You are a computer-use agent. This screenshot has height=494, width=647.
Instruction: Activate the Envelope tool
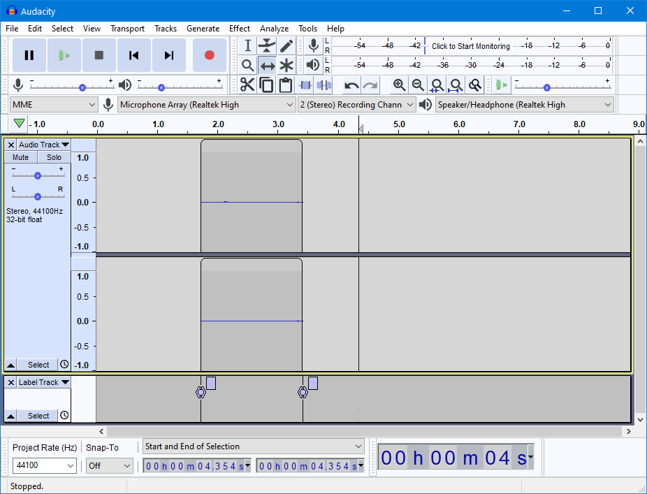point(267,45)
